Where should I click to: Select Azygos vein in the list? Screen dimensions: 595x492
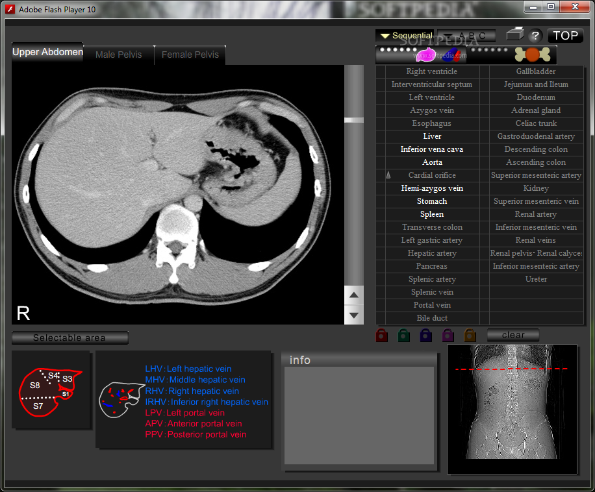click(432, 110)
